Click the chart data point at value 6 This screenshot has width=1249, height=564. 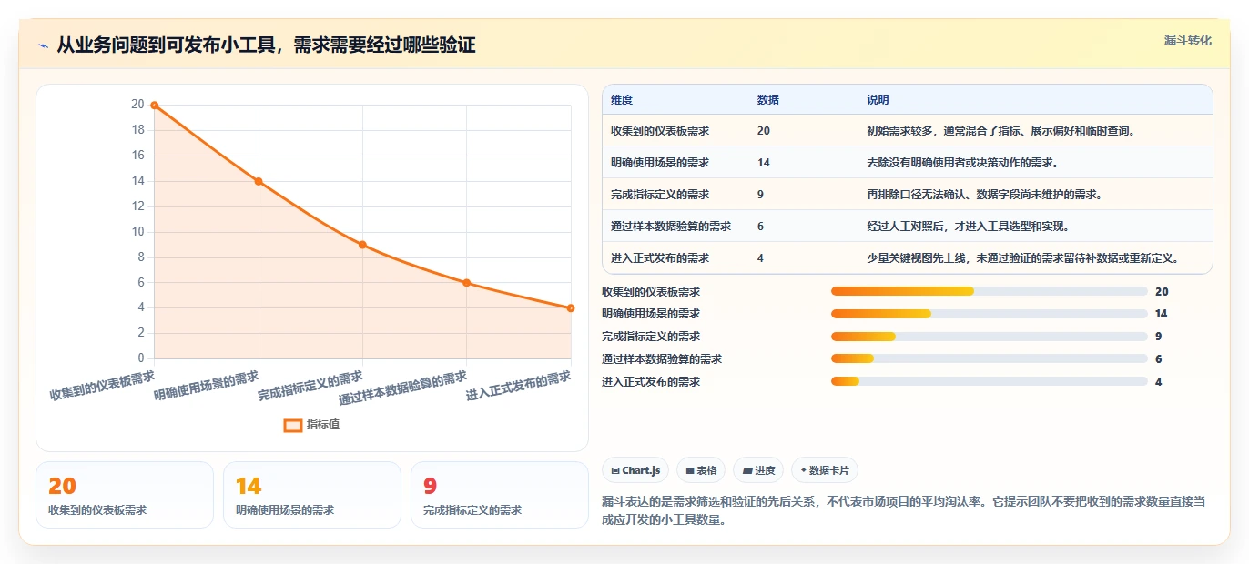[467, 283]
